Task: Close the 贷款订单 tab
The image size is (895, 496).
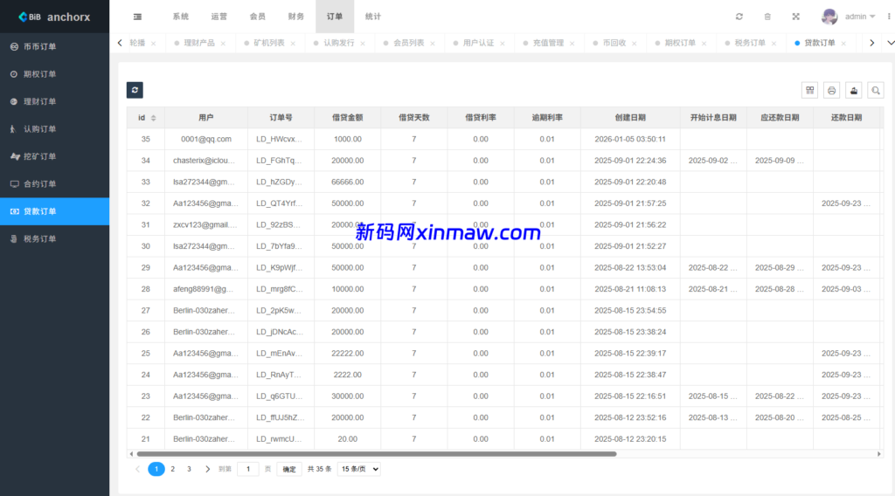Action: [843, 44]
